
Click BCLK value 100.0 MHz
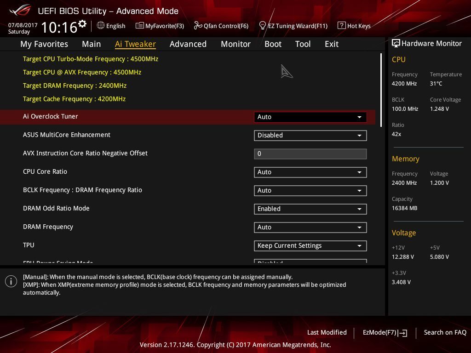(405, 108)
